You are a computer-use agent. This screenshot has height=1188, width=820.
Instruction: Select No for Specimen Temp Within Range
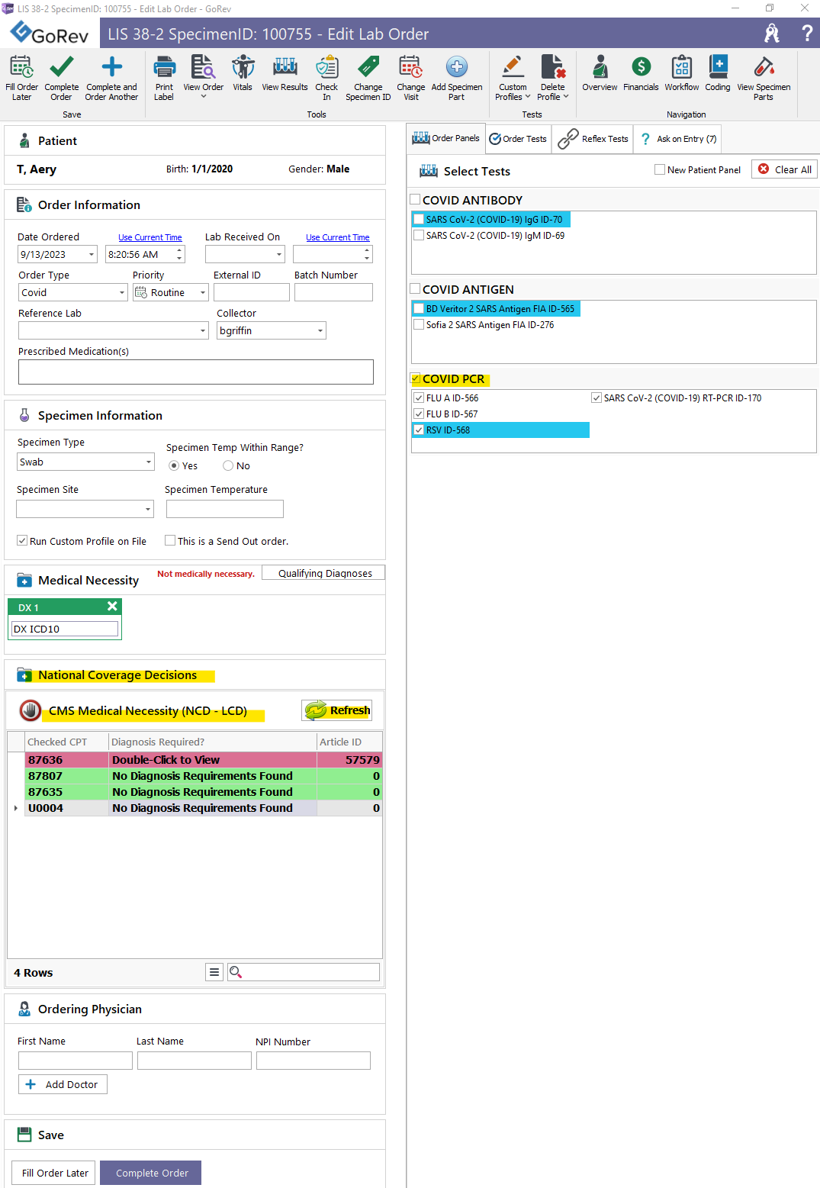228,465
